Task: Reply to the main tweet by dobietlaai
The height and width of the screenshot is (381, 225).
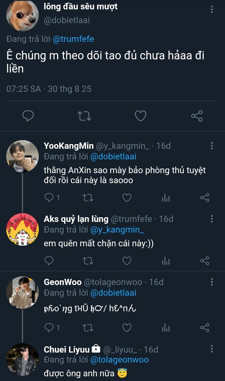Action: [28, 116]
